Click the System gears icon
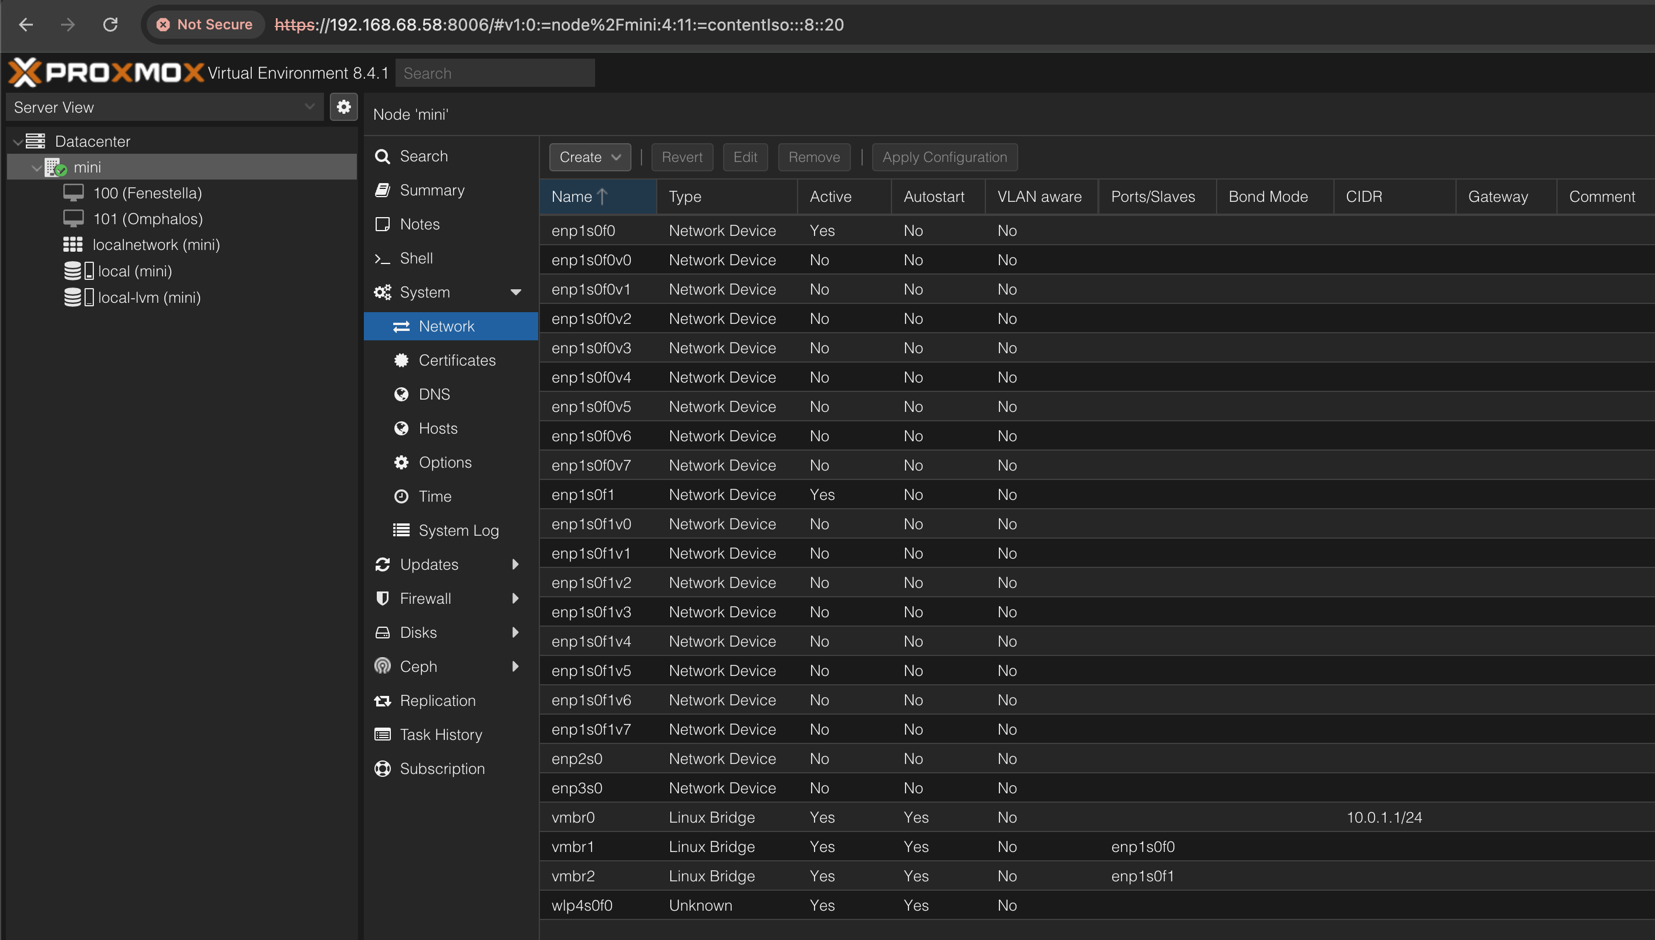The width and height of the screenshot is (1655, 940). tap(382, 292)
